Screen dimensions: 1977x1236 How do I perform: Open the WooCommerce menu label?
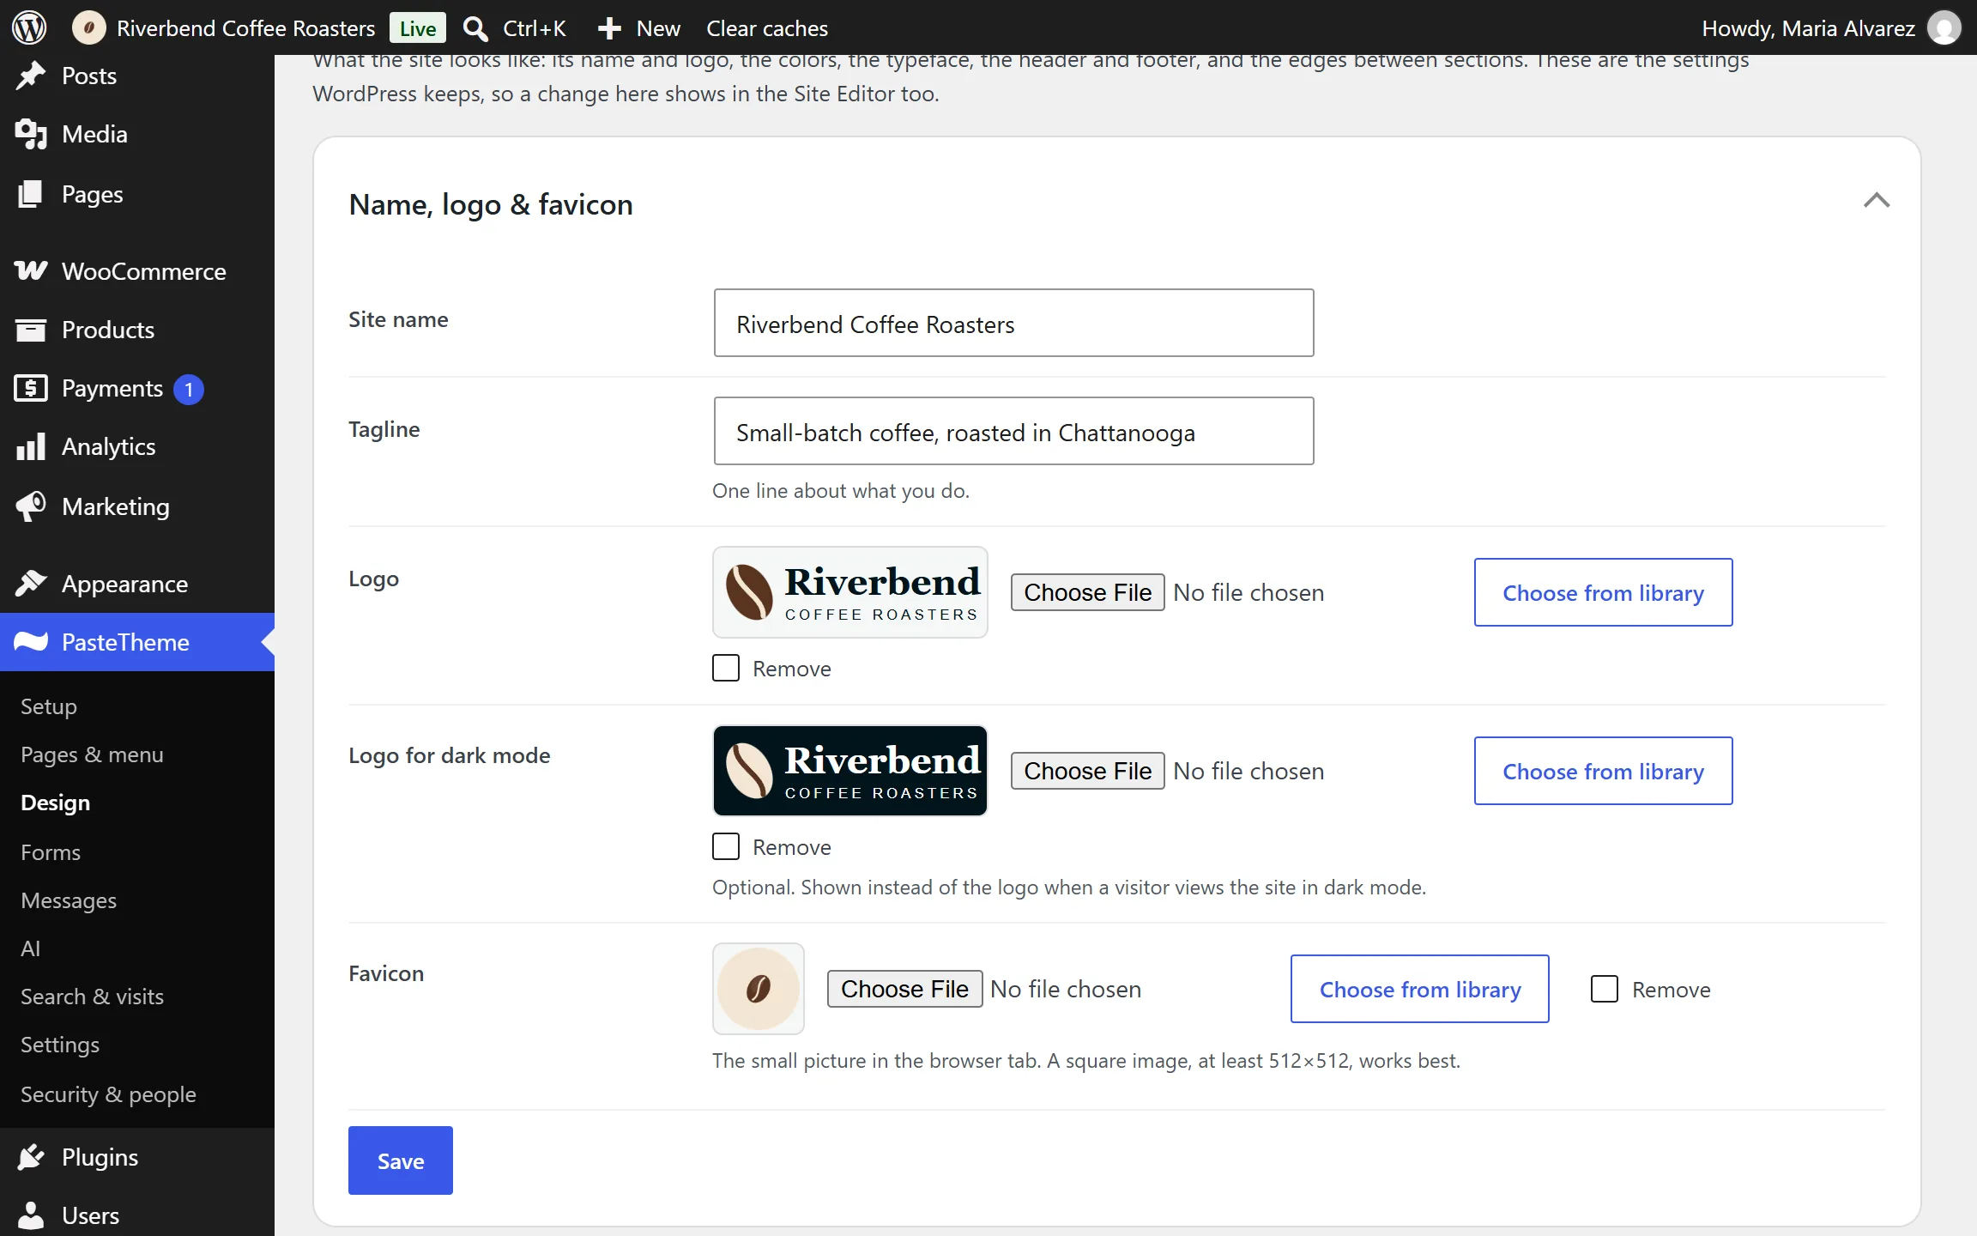pos(144,271)
